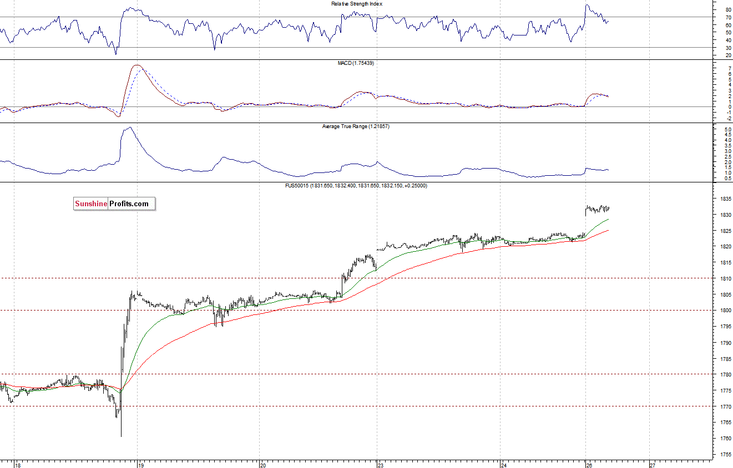This screenshot has width=733, height=468.
Task: Click the Average True Range (1.21857) title
Action: point(356,126)
